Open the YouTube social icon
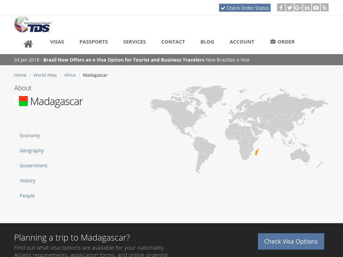 [316, 8]
